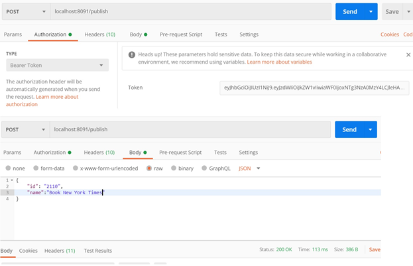Open the lower Send options arrow

(370, 130)
